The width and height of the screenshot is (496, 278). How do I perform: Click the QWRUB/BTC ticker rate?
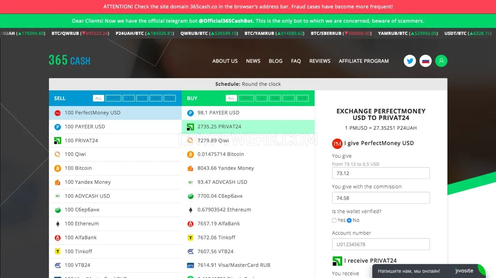pyautogui.click(x=209, y=34)
